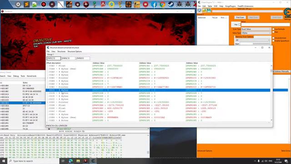This screenshot has height=164, width=291.
Task: Open the Scan Type dropdown showing Exact Value
Action: click(256, 29)
